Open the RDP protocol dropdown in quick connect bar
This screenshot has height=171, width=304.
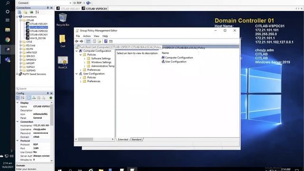point(84,3)
